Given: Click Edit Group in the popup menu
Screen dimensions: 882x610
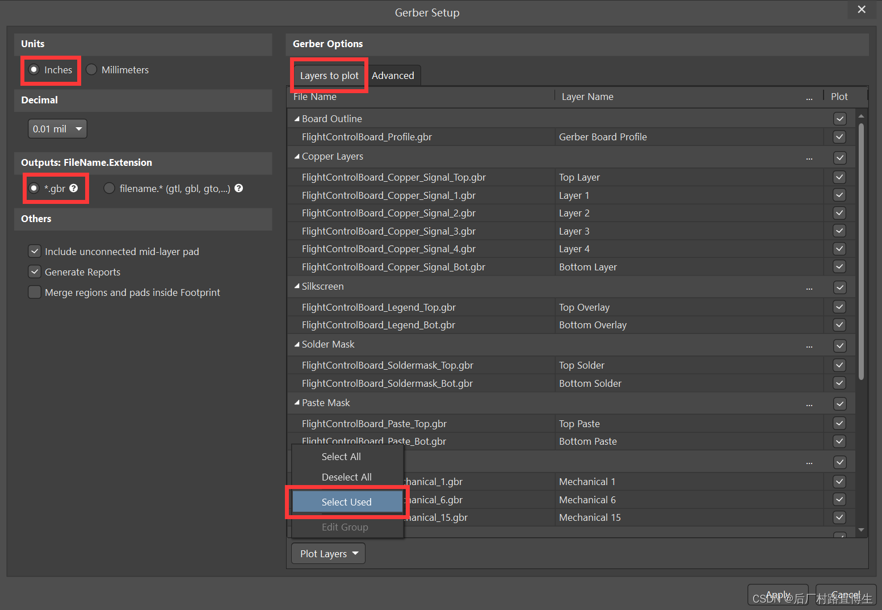Looking at the screenshot, I should (347, 527).
